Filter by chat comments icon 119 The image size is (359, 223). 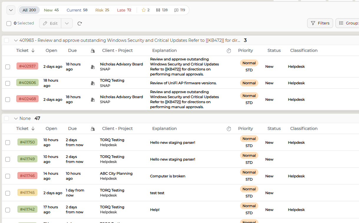click(180, 10)
